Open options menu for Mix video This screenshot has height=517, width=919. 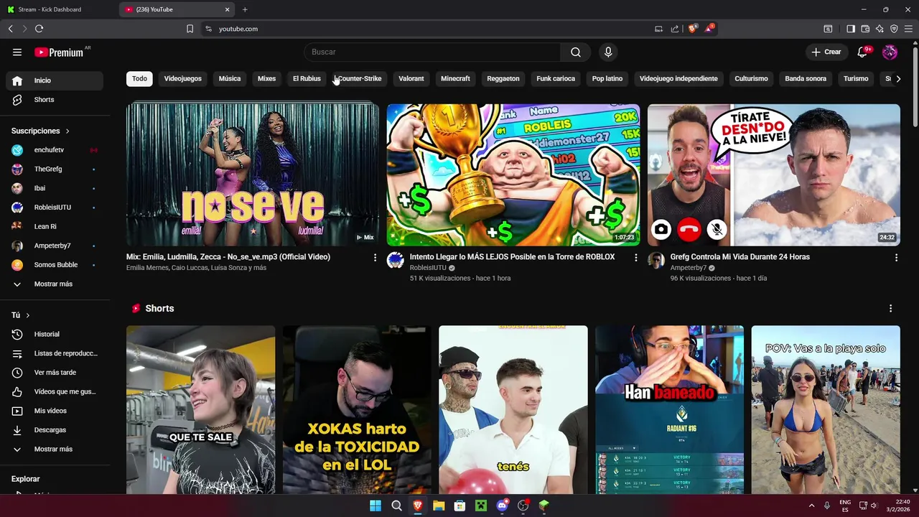click(x=375, y=257)
